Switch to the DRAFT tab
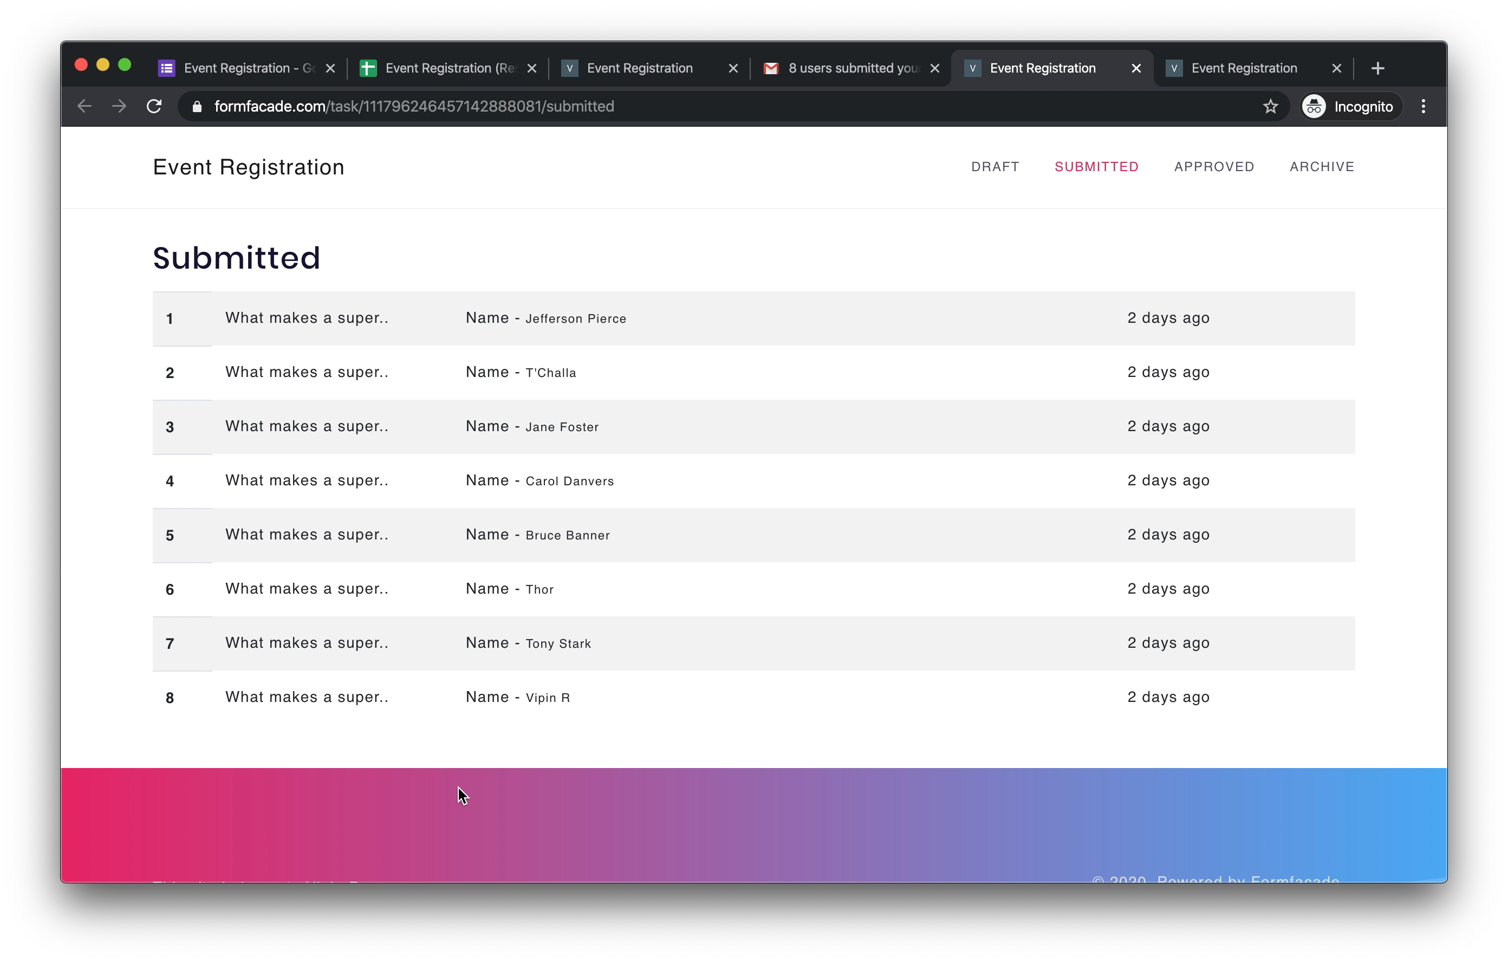Viewport: 1508px width, 963px height. (995, 167)
